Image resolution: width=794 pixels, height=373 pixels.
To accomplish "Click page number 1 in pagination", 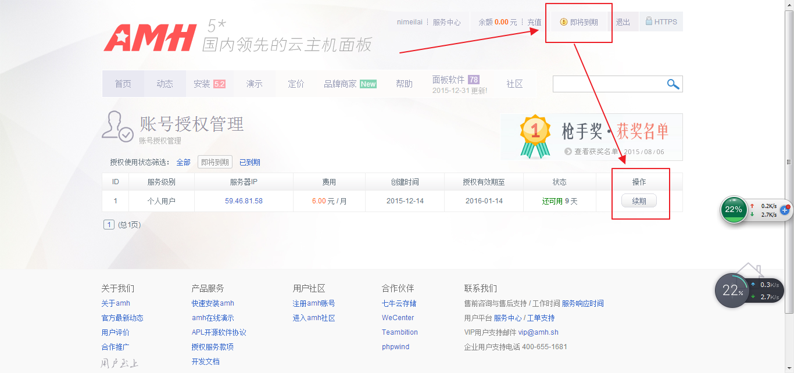I will 109,225.
